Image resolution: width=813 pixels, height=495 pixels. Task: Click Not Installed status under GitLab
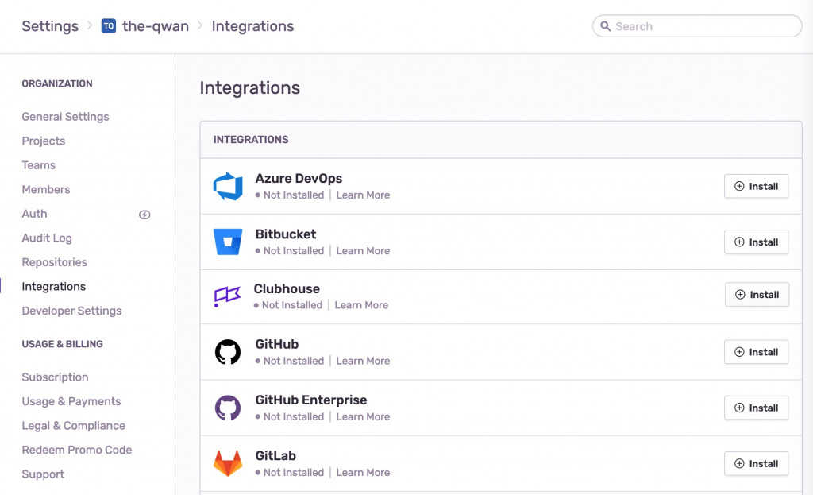(x=294, y=472)
